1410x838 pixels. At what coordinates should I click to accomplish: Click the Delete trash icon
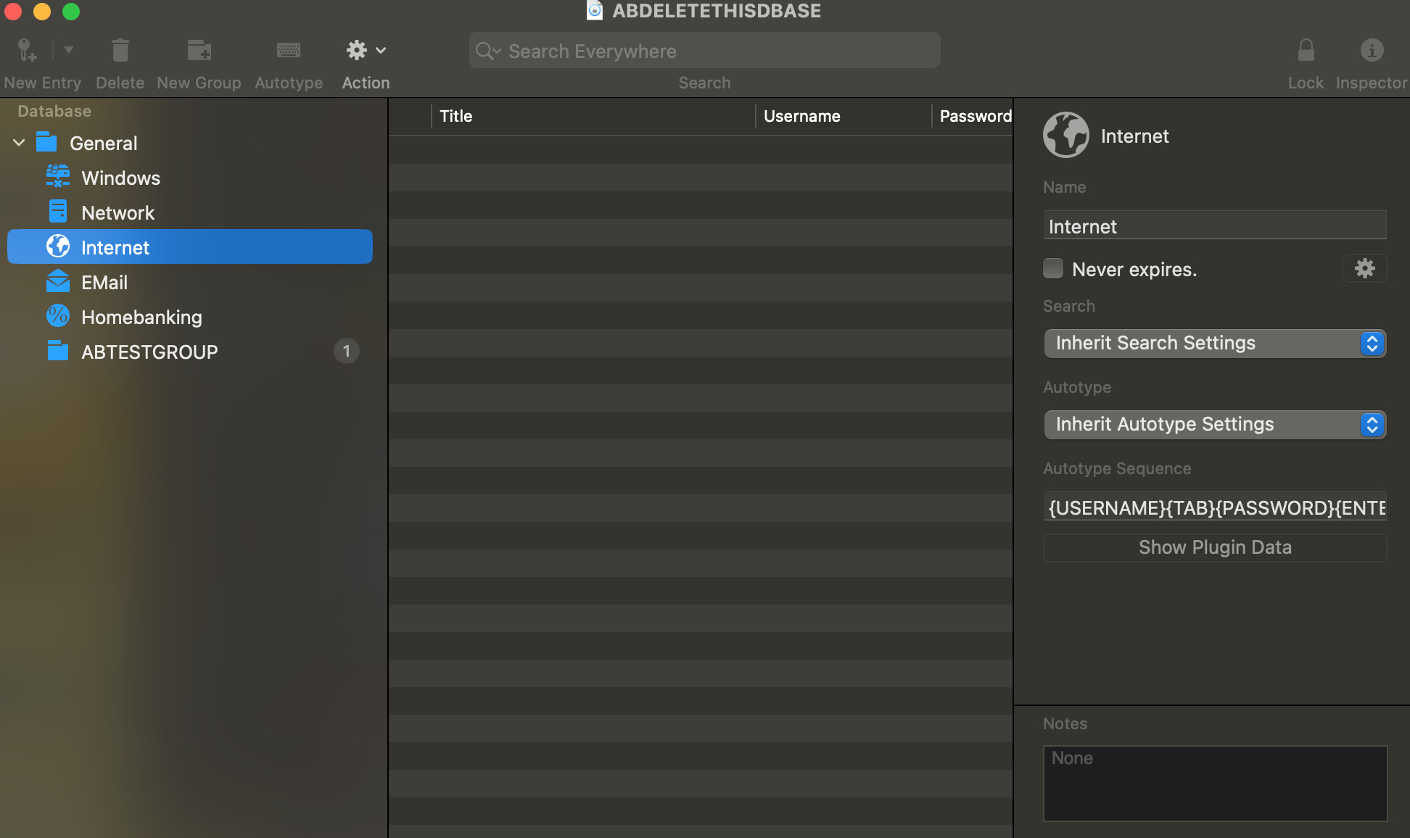pos(120,49)
